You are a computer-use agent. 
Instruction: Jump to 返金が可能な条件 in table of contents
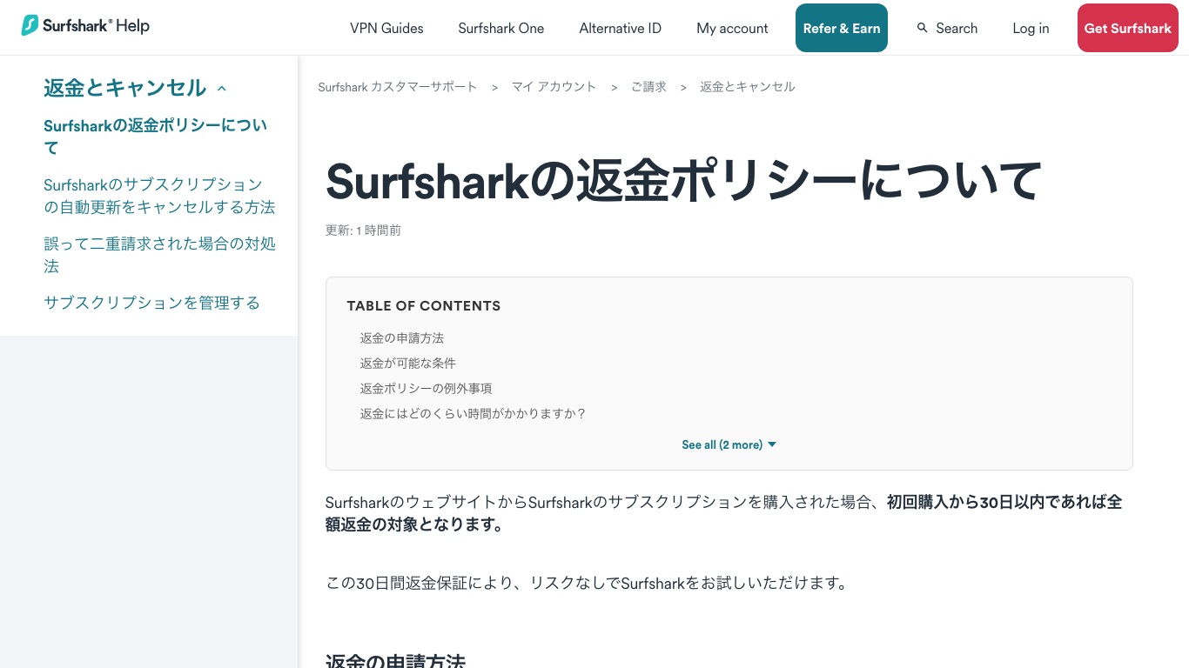408,363
